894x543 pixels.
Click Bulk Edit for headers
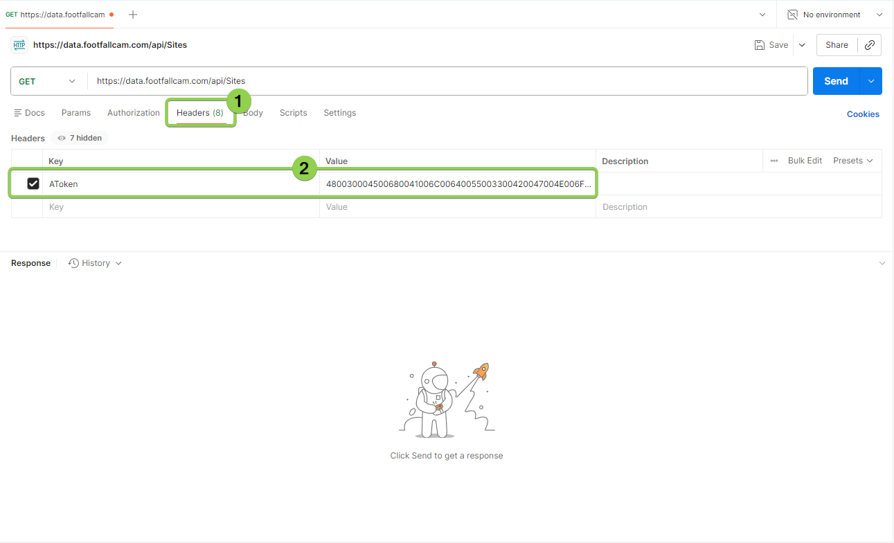[x=805, y=161]
